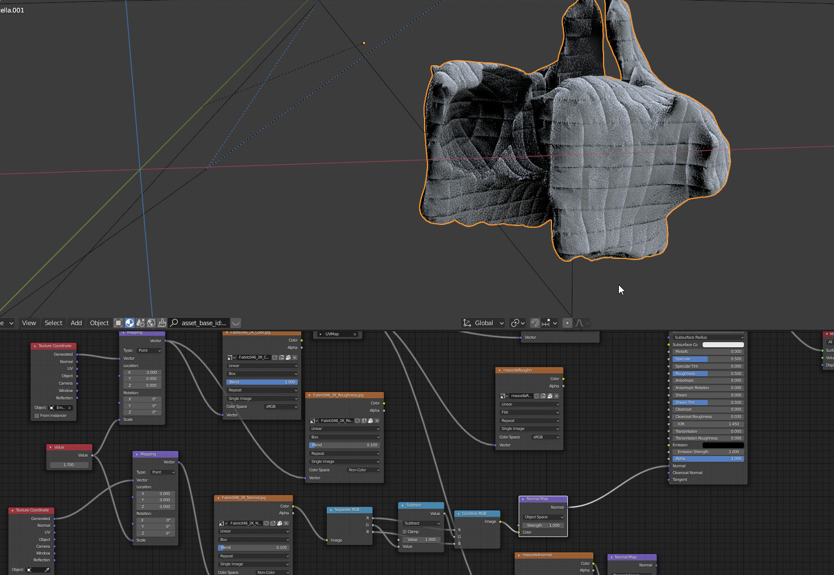Image resolution: width=834 pixels, height=575 pixels.
Task: Adjust Roughness slider on Principled BSDF
Action: [x=708, y=374]
